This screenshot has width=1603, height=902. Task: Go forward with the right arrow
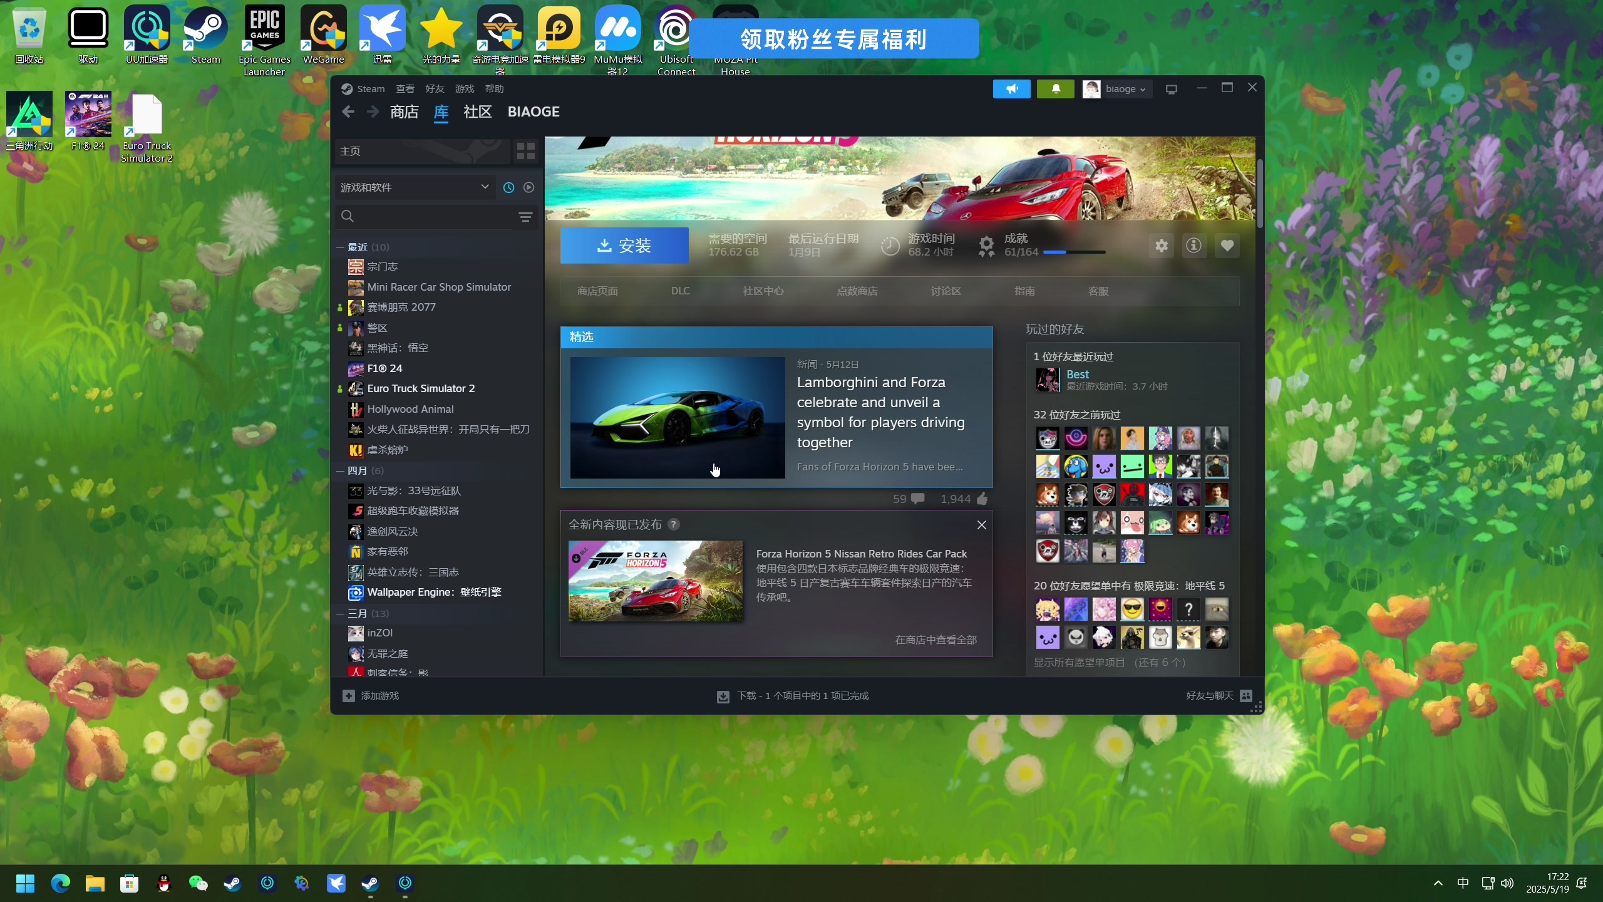tap(373, 111)
